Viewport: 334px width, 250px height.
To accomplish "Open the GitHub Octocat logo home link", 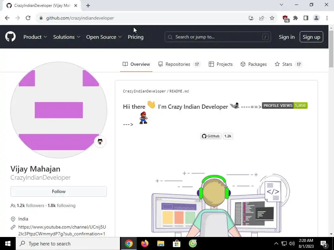I will pos(10,36).
